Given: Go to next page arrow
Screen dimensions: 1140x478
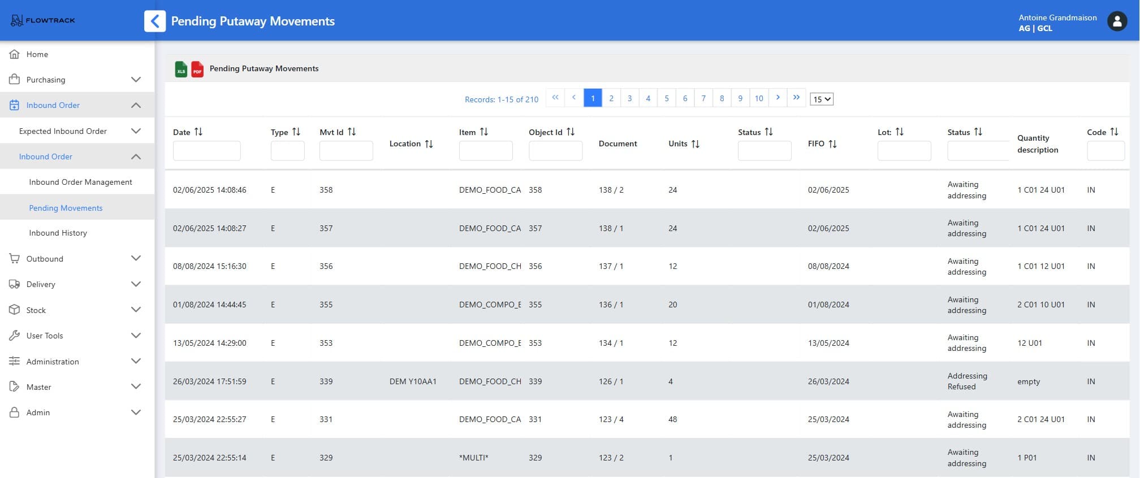Looking at the screenshot, I should click(778, 98).
